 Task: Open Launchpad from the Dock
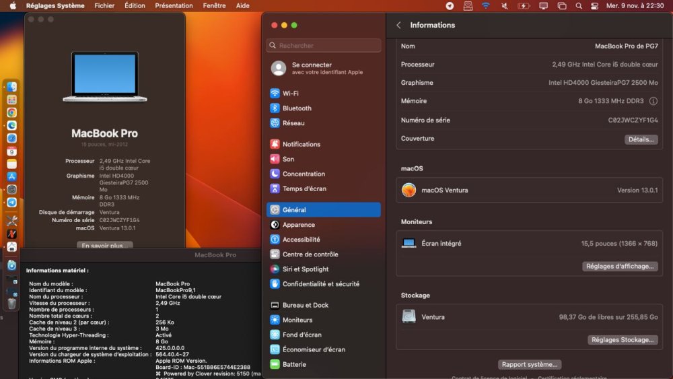(x=11, y=100)
